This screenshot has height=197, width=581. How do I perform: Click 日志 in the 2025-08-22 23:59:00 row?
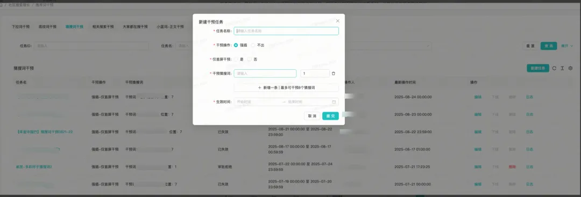coord(529,132)
